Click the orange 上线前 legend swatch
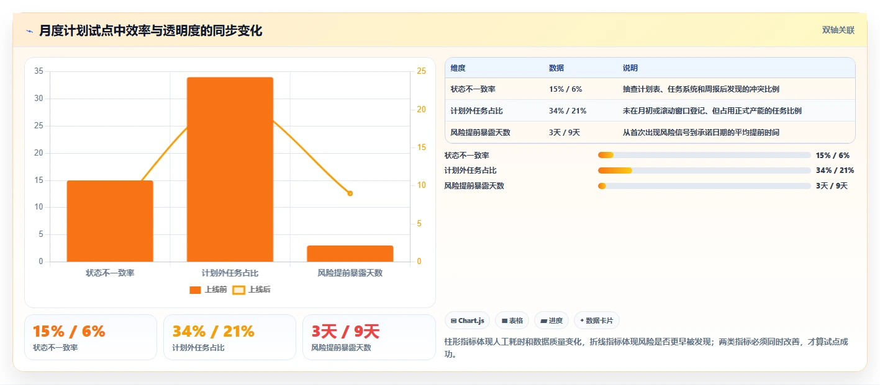Screen dimensions: 880x385 [x=195, y=290]
